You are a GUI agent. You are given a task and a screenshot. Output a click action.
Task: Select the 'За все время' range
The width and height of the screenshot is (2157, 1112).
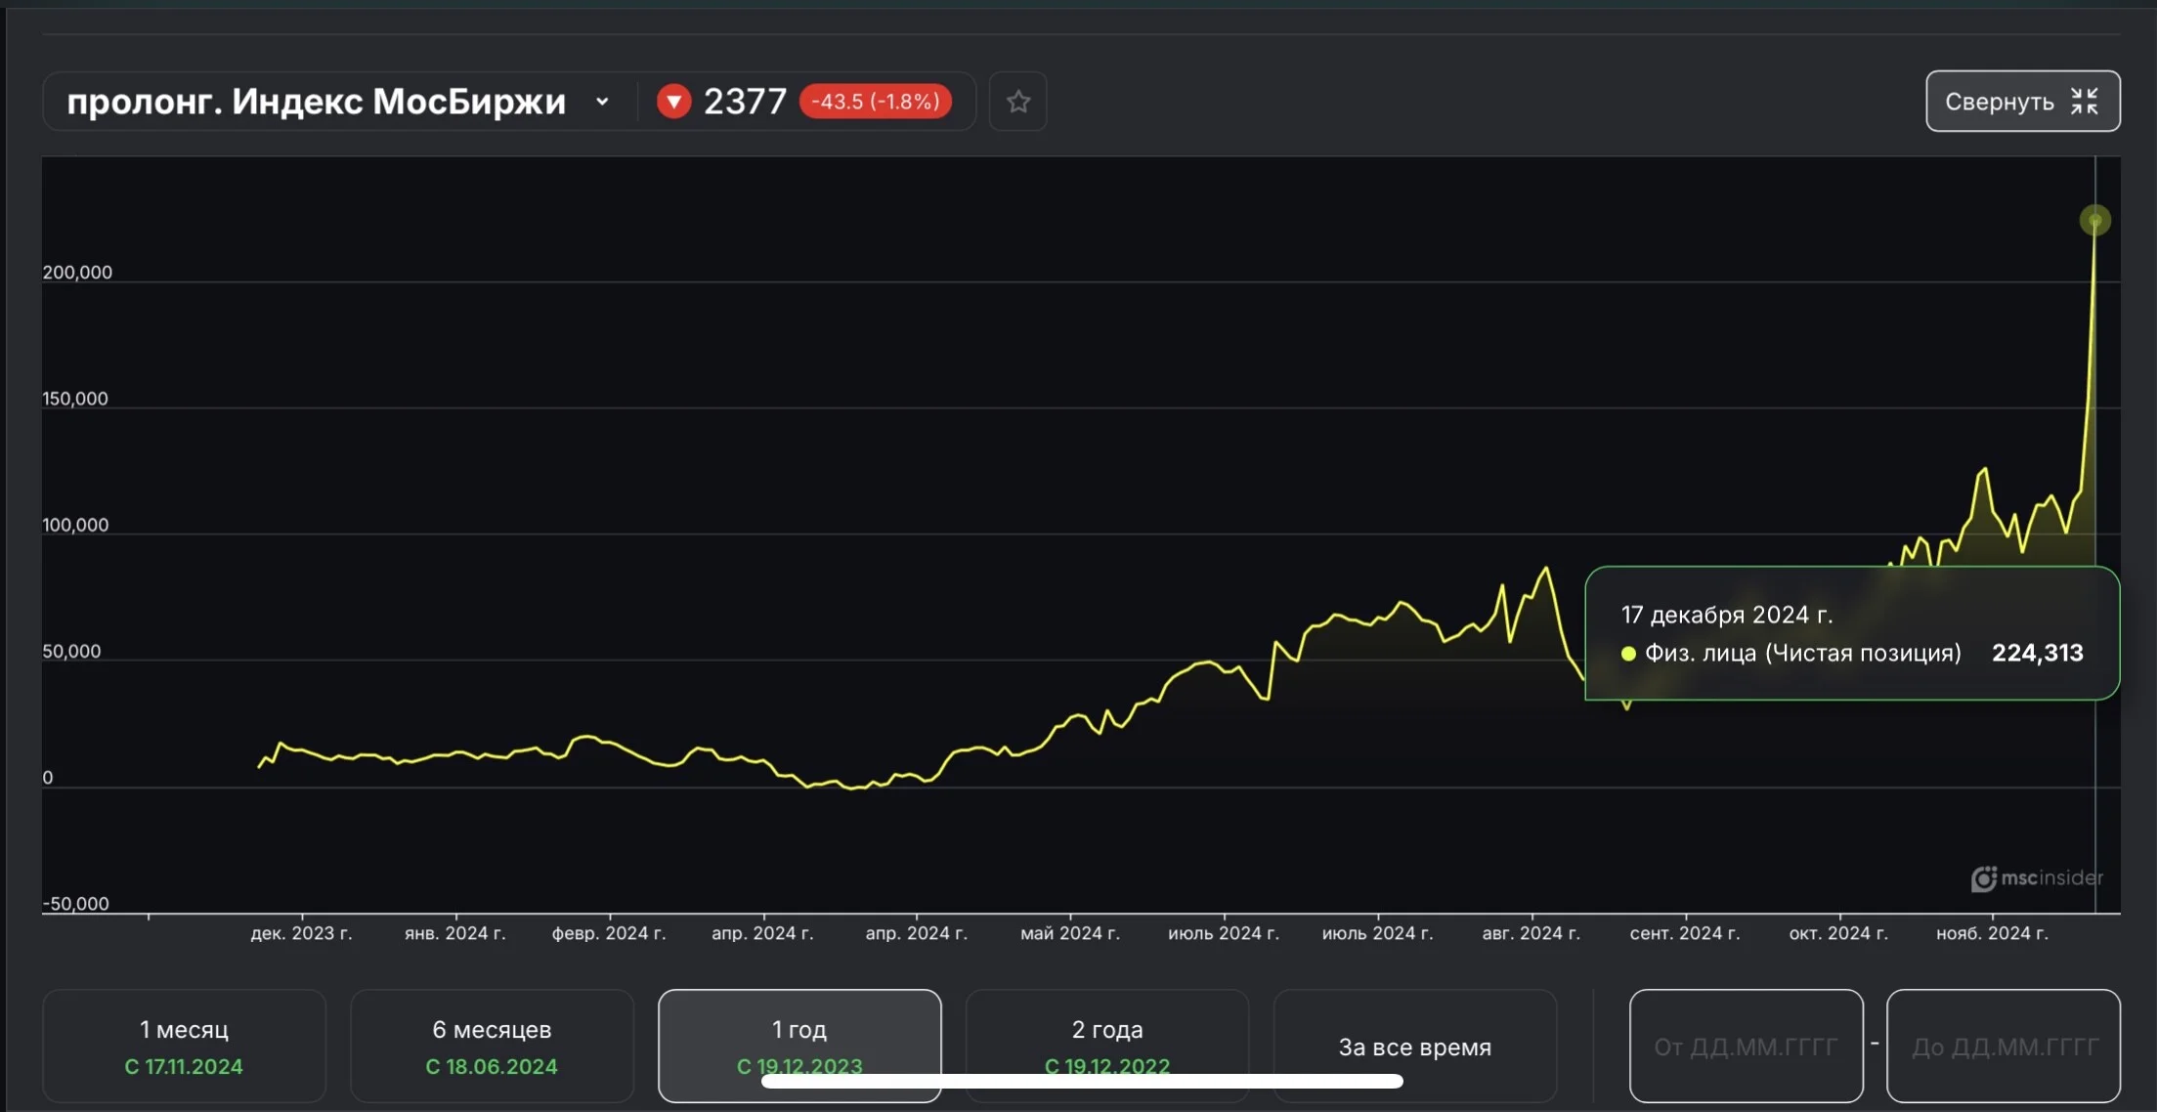(1415, 1047)
